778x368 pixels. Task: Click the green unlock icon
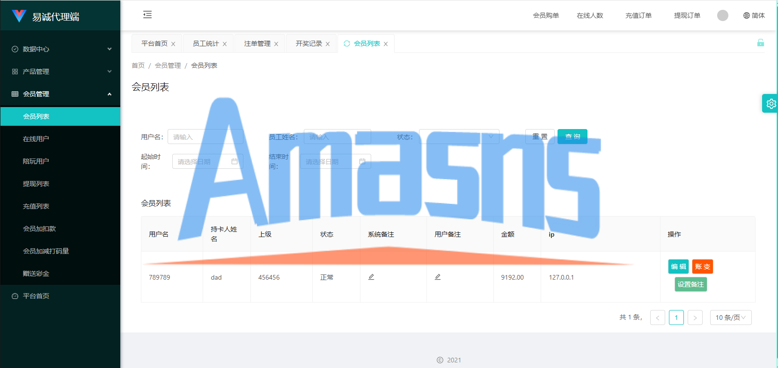(x=761, y=43)
